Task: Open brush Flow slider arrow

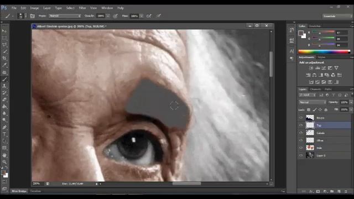Action: tap(142, 16)
